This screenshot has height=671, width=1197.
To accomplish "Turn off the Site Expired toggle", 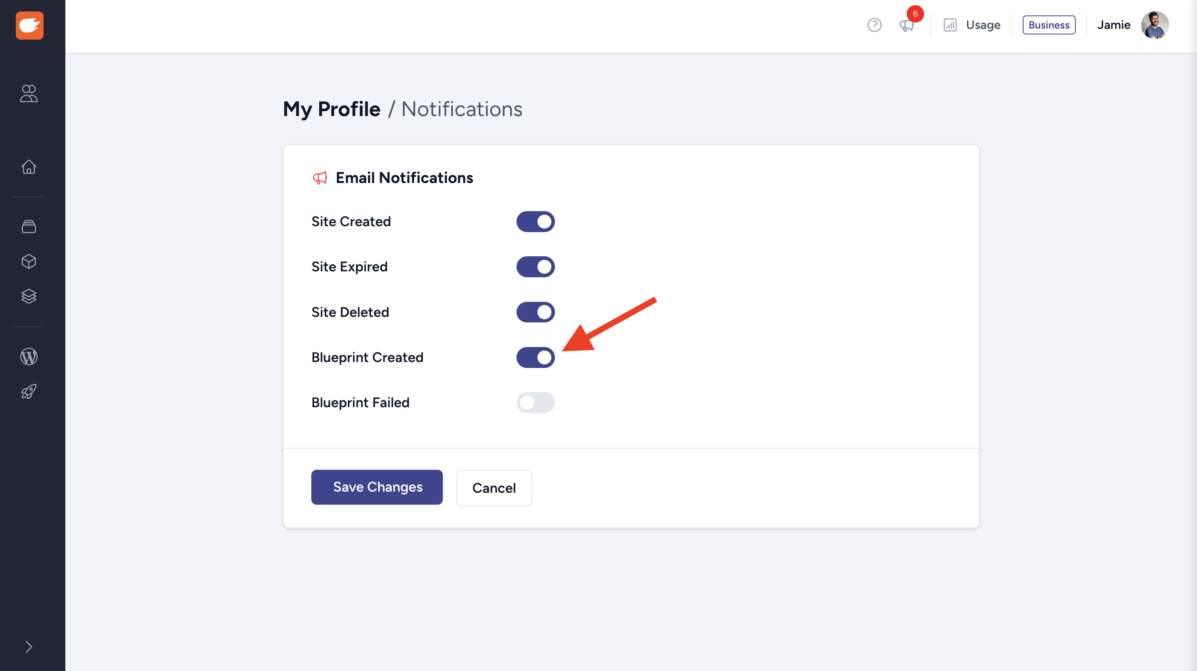I will pos(535,267).
